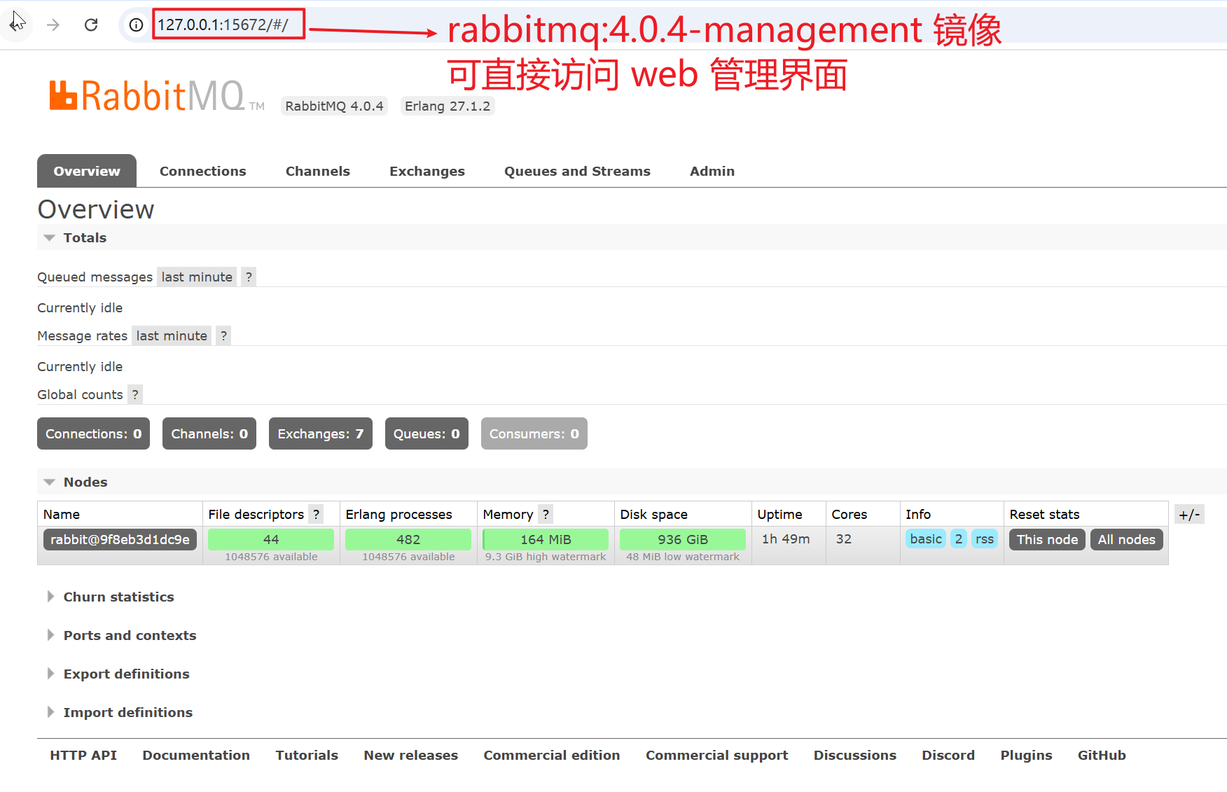
Task: Open the Discord link
Action: tap(948, 755)
